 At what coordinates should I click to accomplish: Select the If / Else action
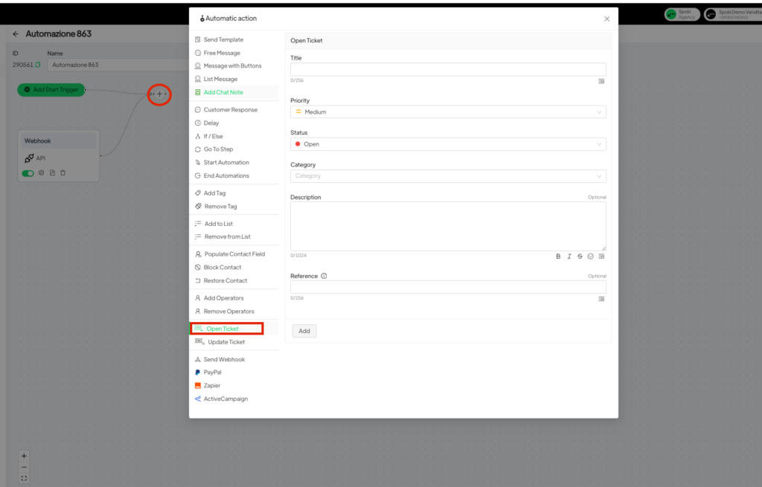pyautogui.click(x=213, y=136)
